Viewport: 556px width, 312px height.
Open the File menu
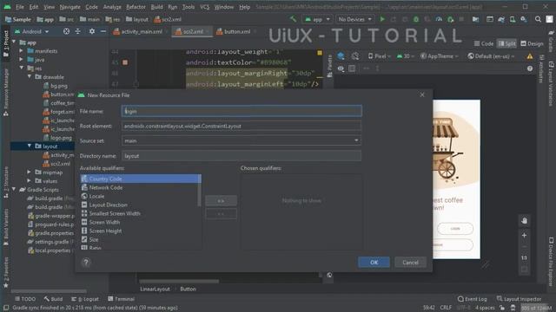(20, 7)
